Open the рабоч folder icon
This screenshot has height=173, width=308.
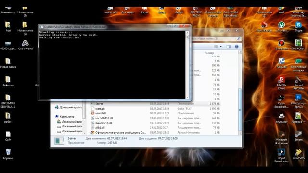coord(8,116)
